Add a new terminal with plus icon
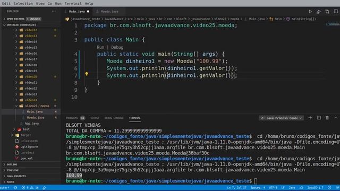 pyautogui.click(x=310, y=118)
